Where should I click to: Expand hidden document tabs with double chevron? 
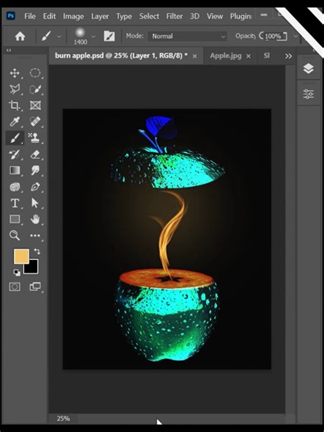point(288,56)
